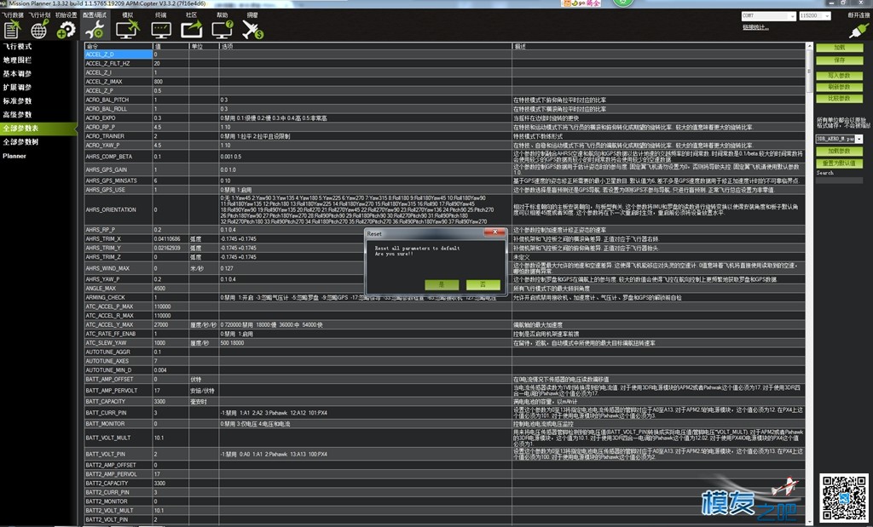Sort by the 命令 column header
Screen dimensions: 873x527
(x=119, y=46)
